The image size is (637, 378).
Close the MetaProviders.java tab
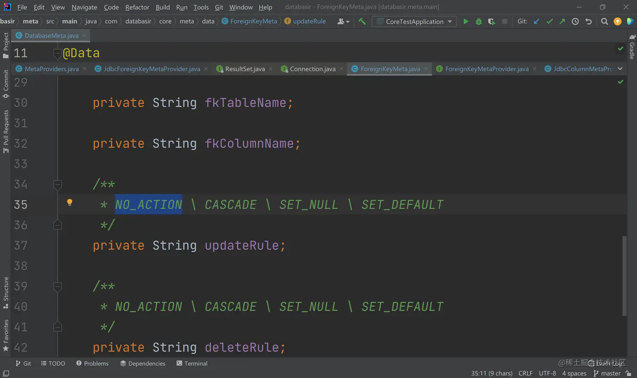[x=85, y=69]
